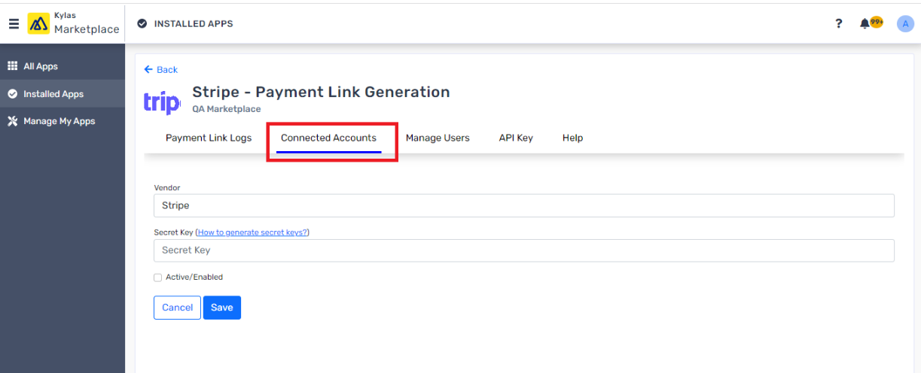Save the connected account settings
This screenshot has width=921, height=373.
pyautogui.click(x=222, y=308)
